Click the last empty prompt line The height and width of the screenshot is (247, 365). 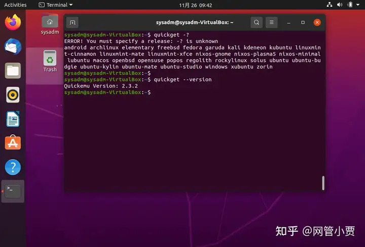click(107, 92)
